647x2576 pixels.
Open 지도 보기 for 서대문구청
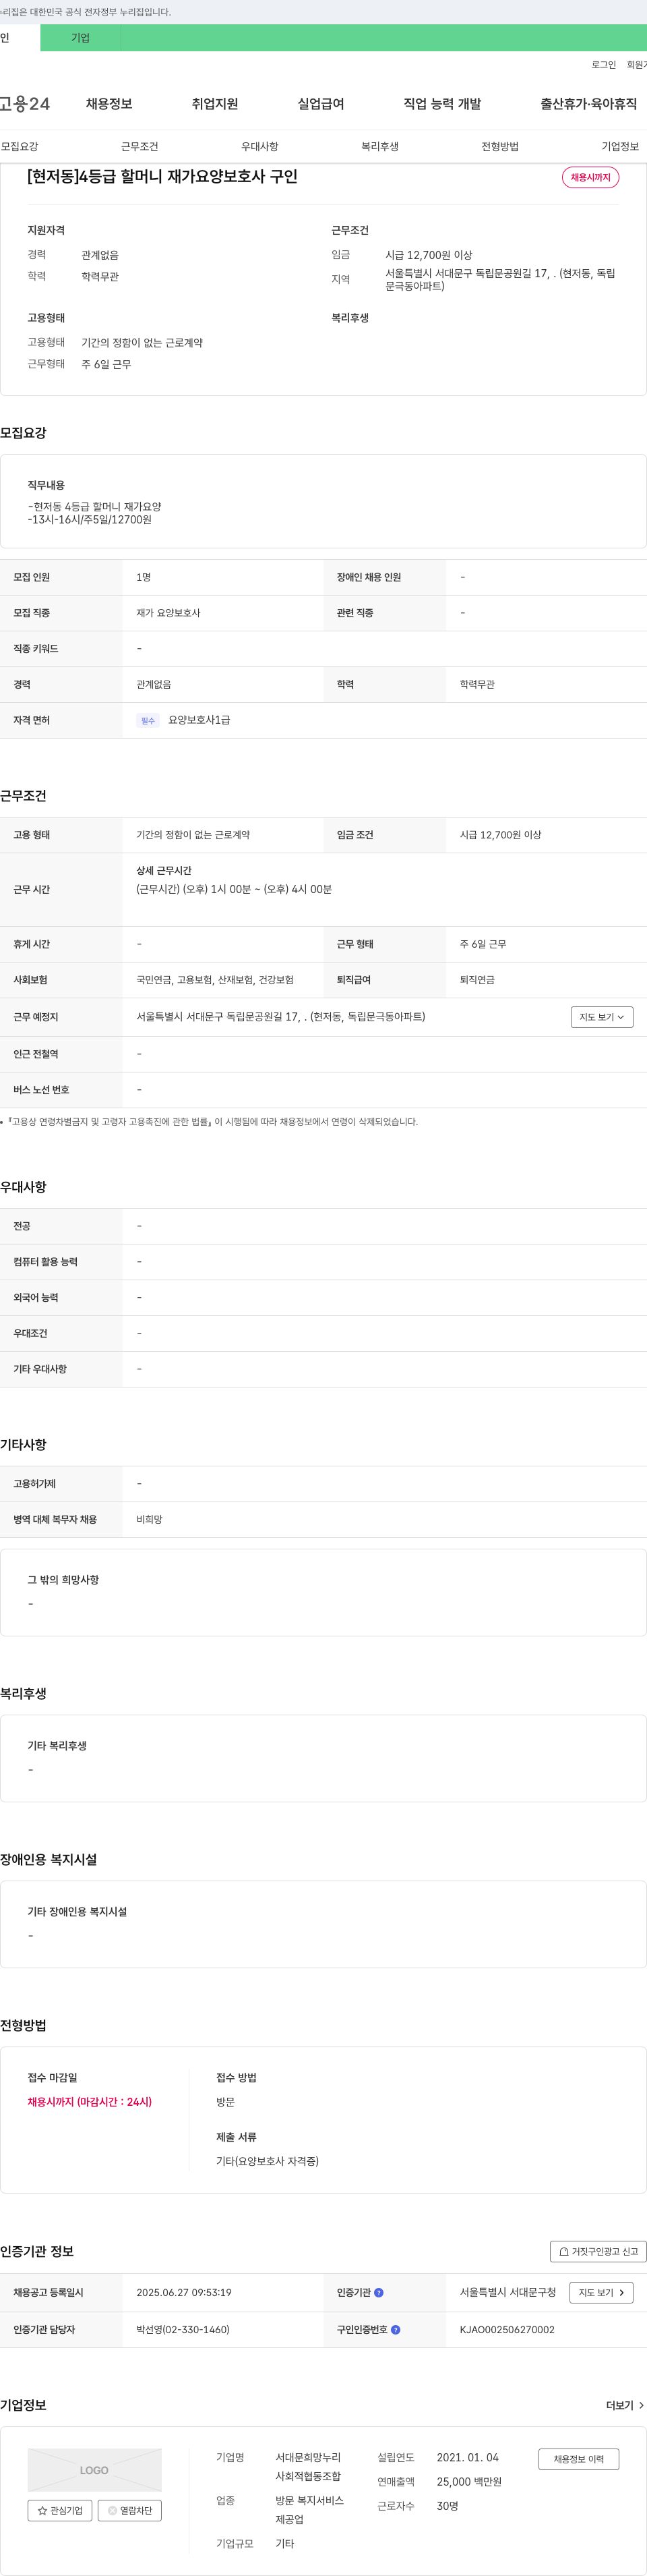(601, 2293)
